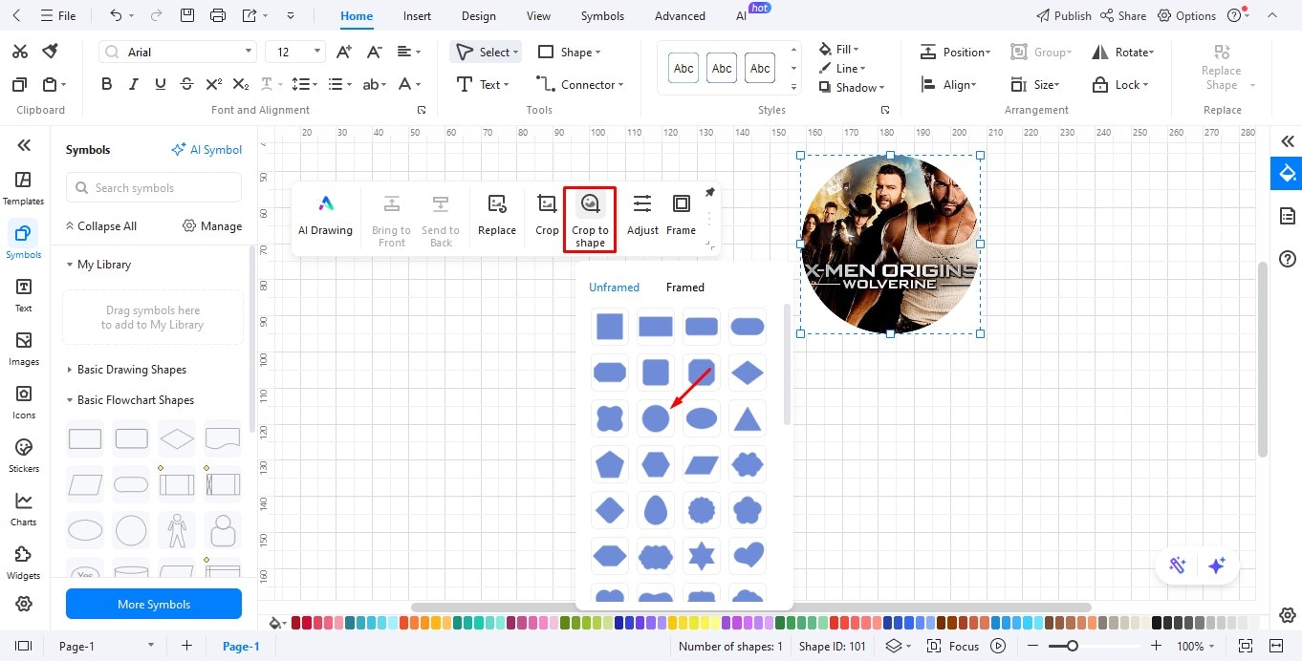This screenshot has width=1302, height=661.
Task: Click Manage in Symbols panel
Action: (x=212, y=226)
